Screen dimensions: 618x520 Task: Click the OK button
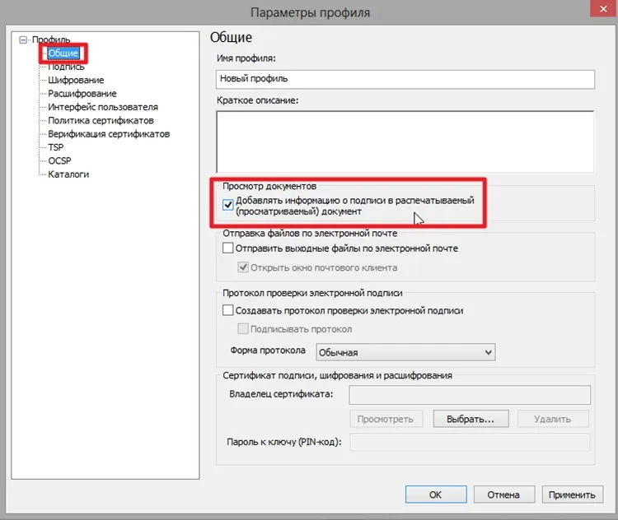(435, 494)
